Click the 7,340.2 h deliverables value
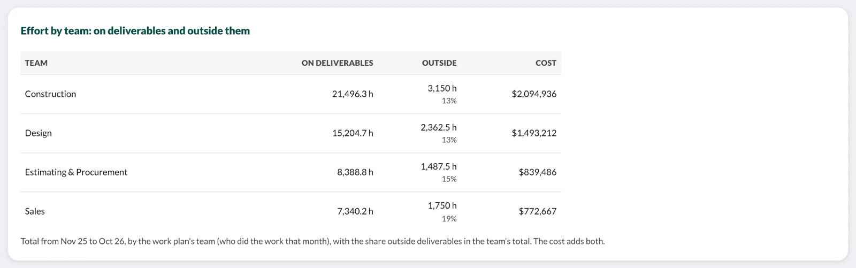This screenshot has height=268, width=856. pyautogui.click(x=355, y=211)
